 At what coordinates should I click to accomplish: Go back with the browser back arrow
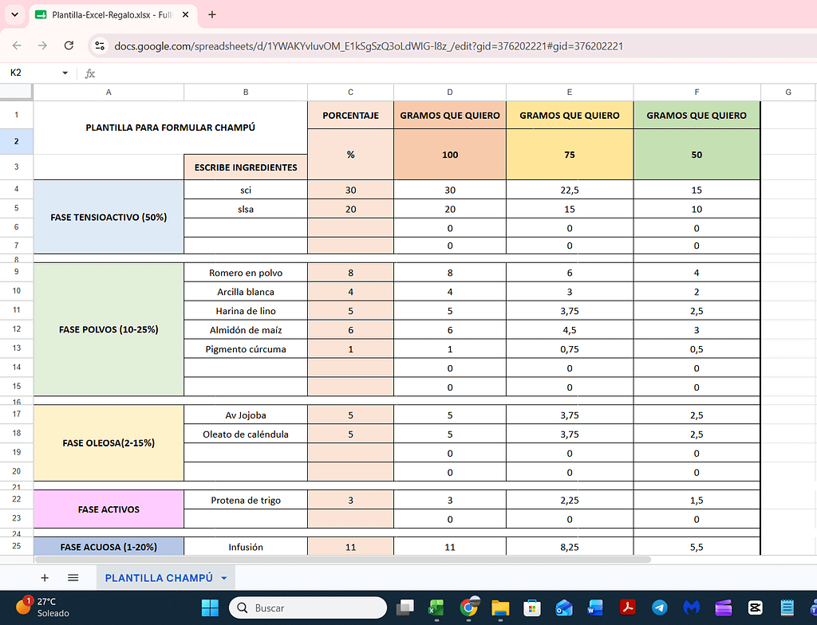tap(17, 45)
